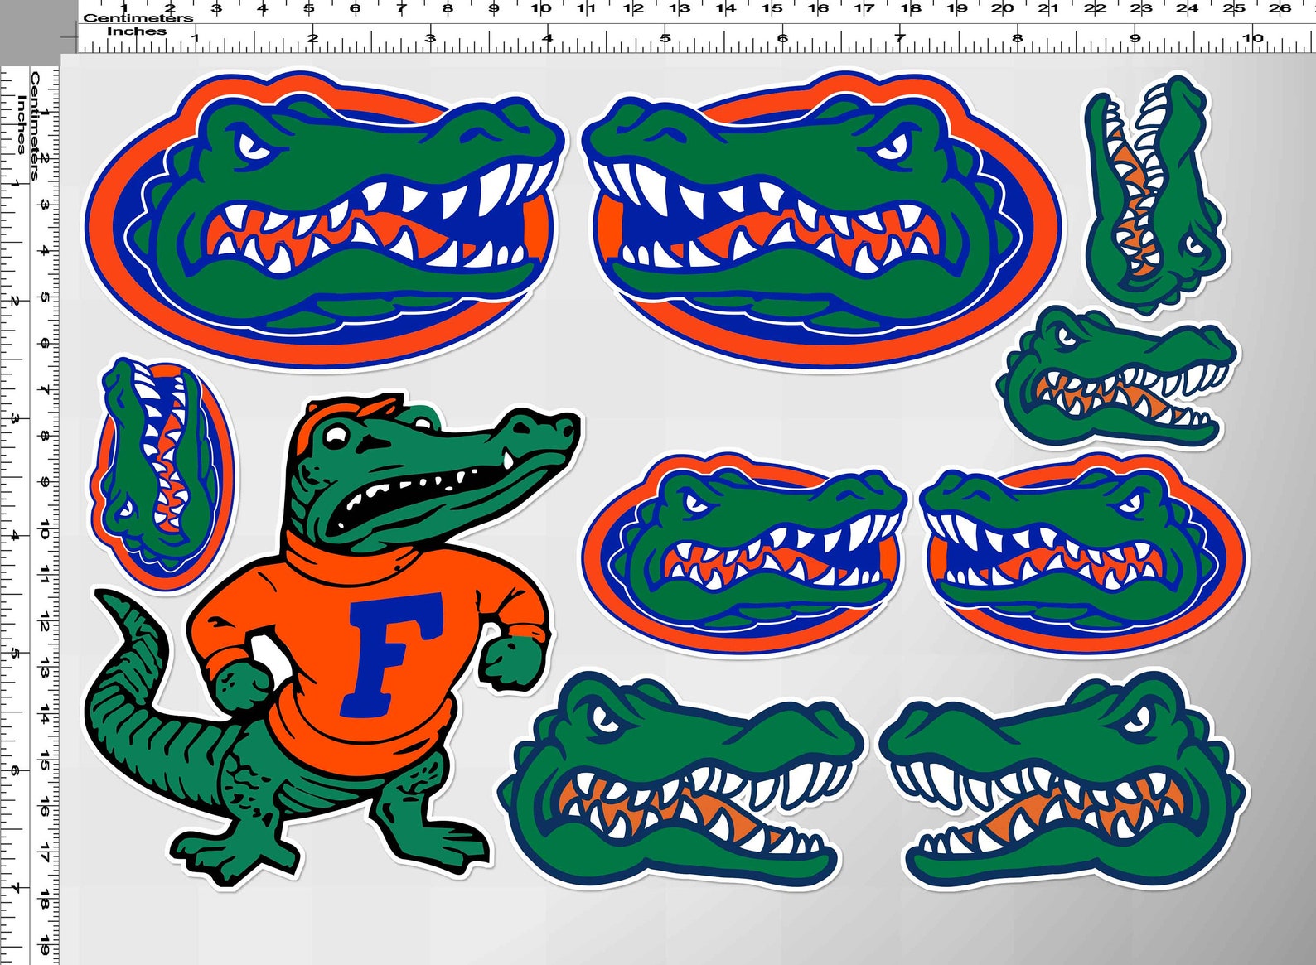Click the vertical 'Centimeters' label on the left ruler
This screenshot has height=965, width=1316.
(36, 125)
